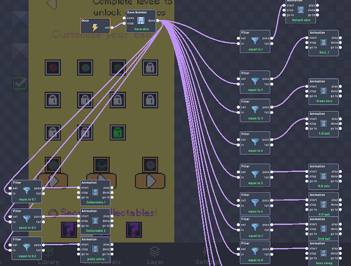Image resolution: width=351 pixels, height=266 pixels.
Task: Click the funnel icon of filter 'equal to 5'
Action: [255, 174]
